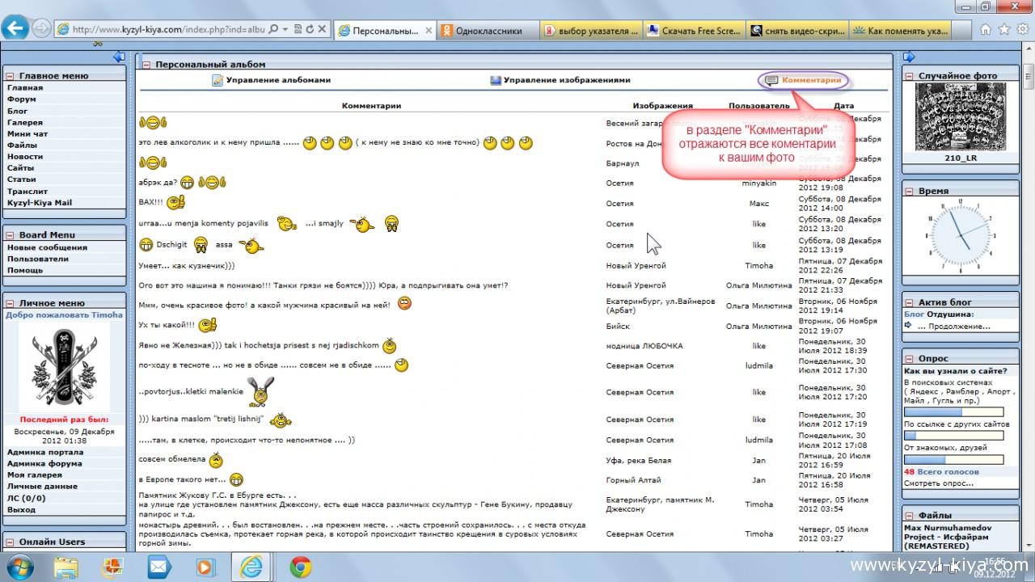Click the Управление альбомами icon
Viewport: 1035px width, 582px height.
pos(217,80)
